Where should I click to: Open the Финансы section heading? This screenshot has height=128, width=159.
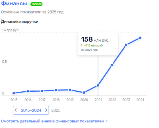14,3
